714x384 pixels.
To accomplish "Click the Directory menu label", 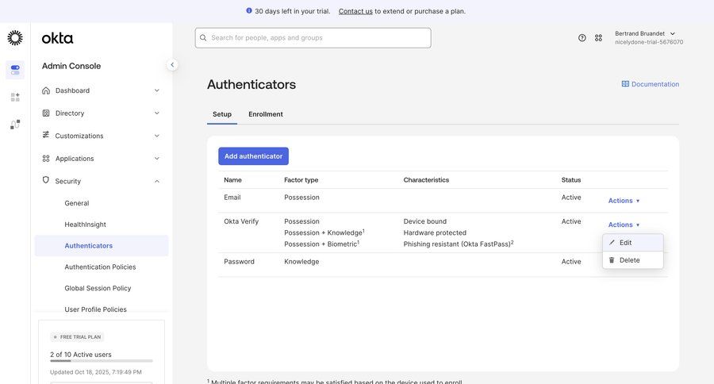I will point(70,113).
